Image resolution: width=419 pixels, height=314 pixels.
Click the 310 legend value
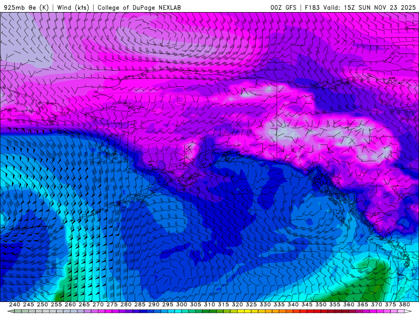[x=209, y=305]
